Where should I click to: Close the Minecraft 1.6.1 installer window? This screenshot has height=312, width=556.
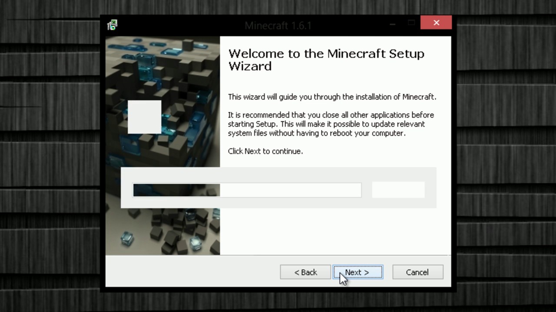click(436, 23)
